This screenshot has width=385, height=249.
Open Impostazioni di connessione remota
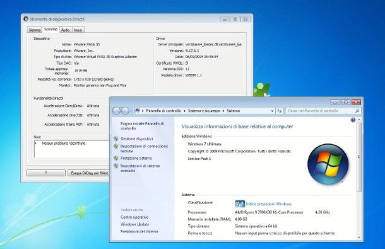click(x=144, y=149)
